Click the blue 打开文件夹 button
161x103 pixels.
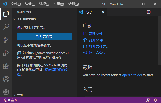pos(44,36)
